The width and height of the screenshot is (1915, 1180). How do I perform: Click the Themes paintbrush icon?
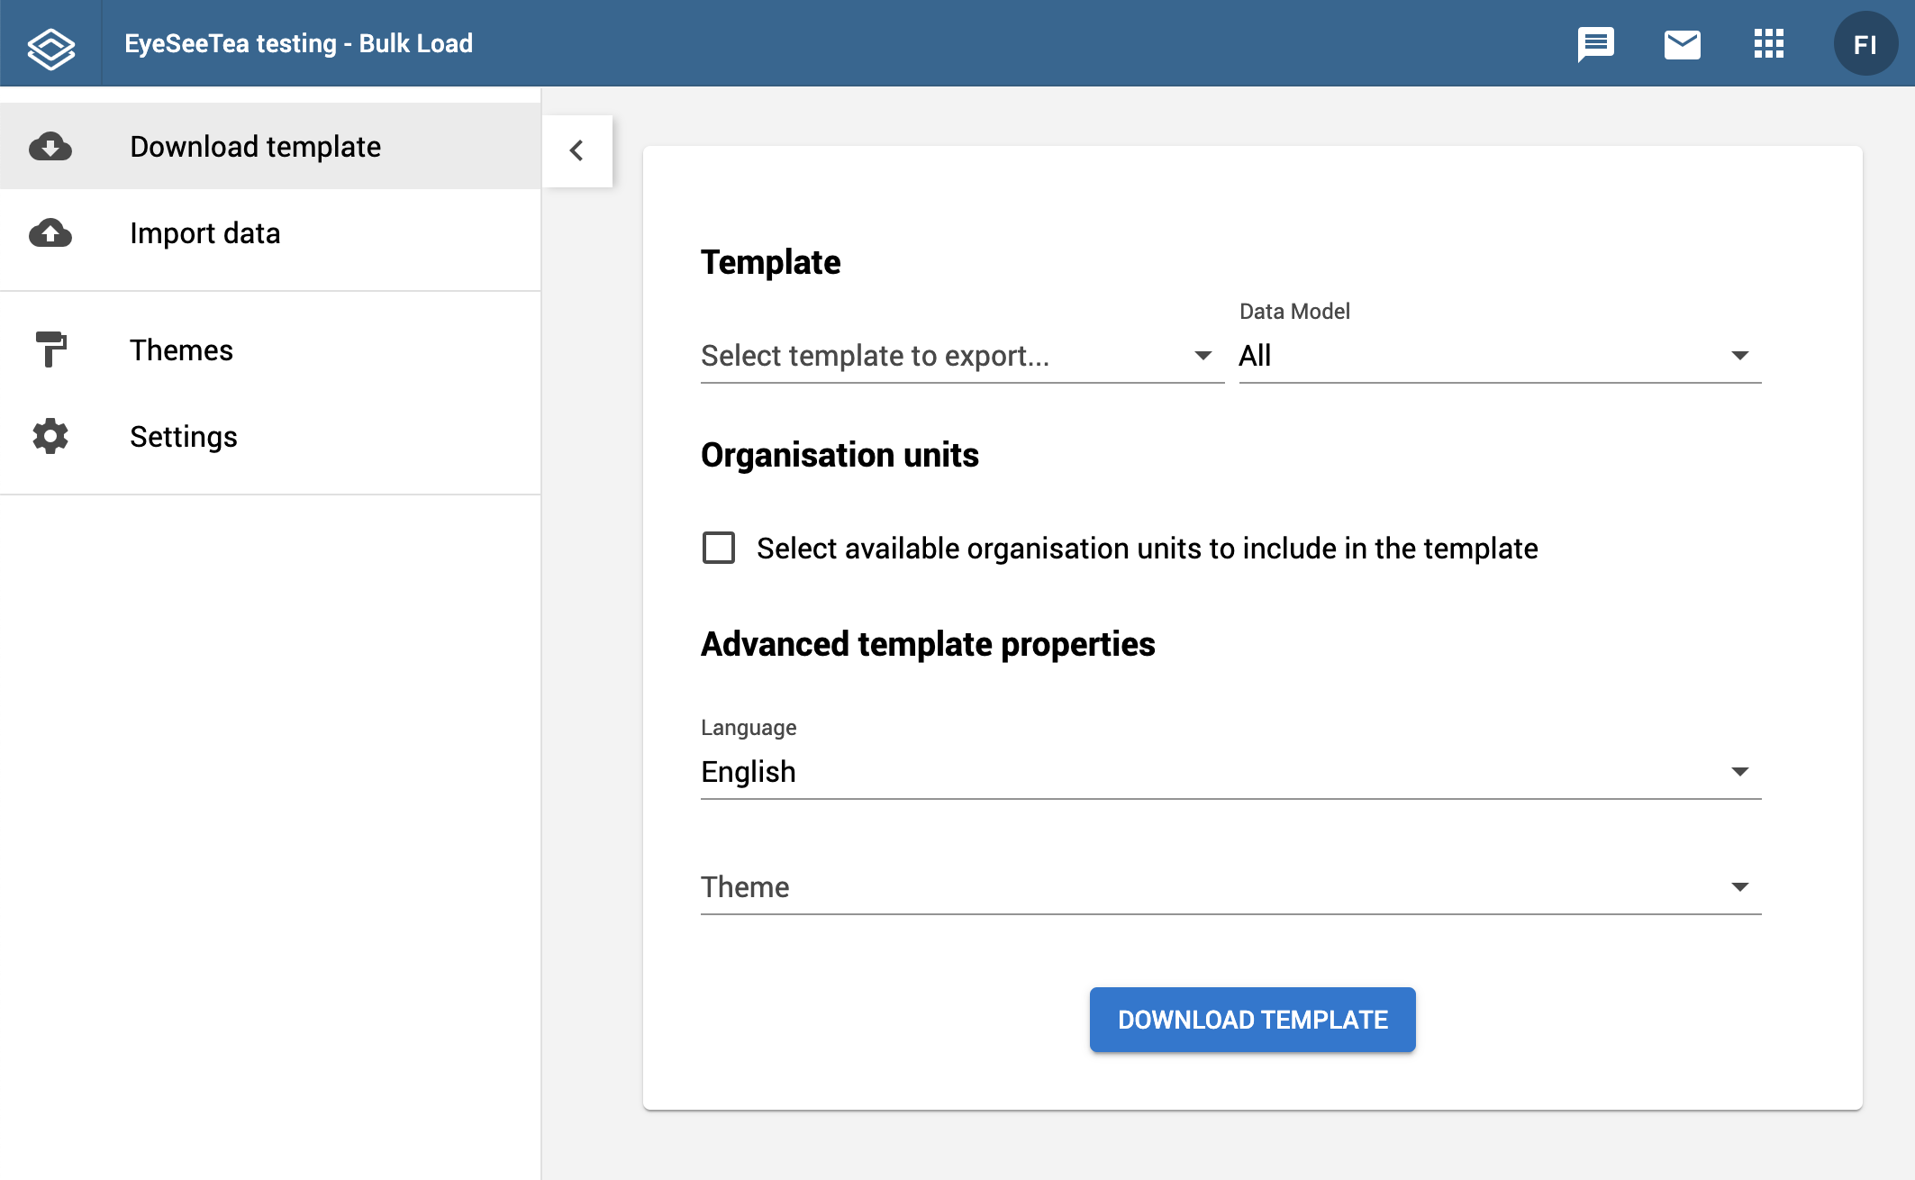pyautogui.click(x=50, y=349)
